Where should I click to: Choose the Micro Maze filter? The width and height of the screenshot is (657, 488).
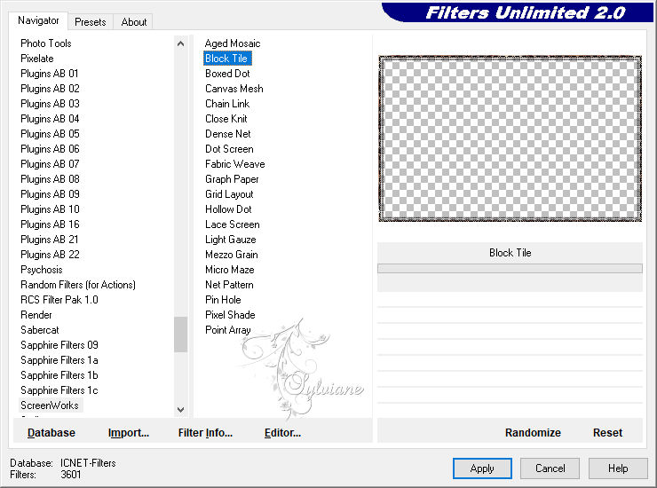pos(230,270)
